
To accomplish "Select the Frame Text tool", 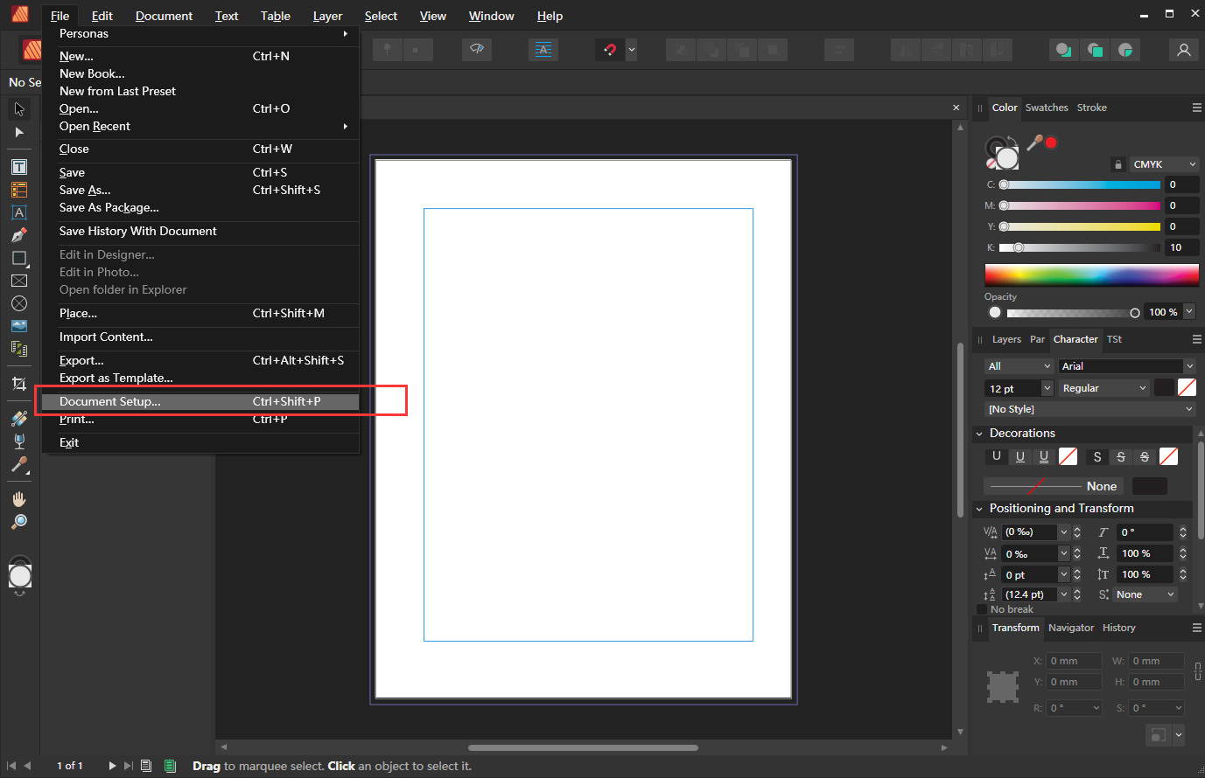I will click(x=19, y=167).
